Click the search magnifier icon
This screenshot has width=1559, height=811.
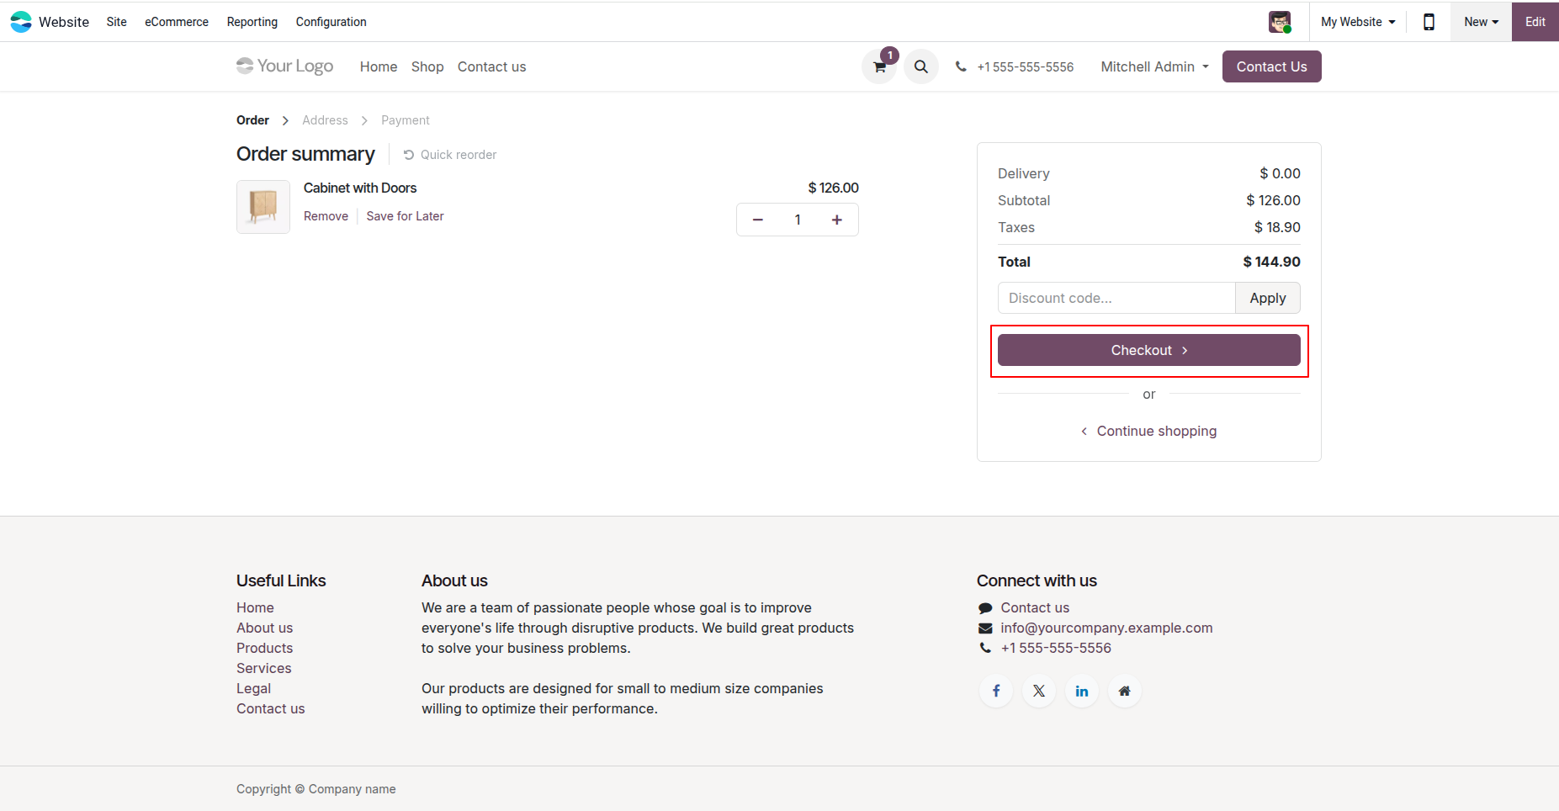pos(921,66)
